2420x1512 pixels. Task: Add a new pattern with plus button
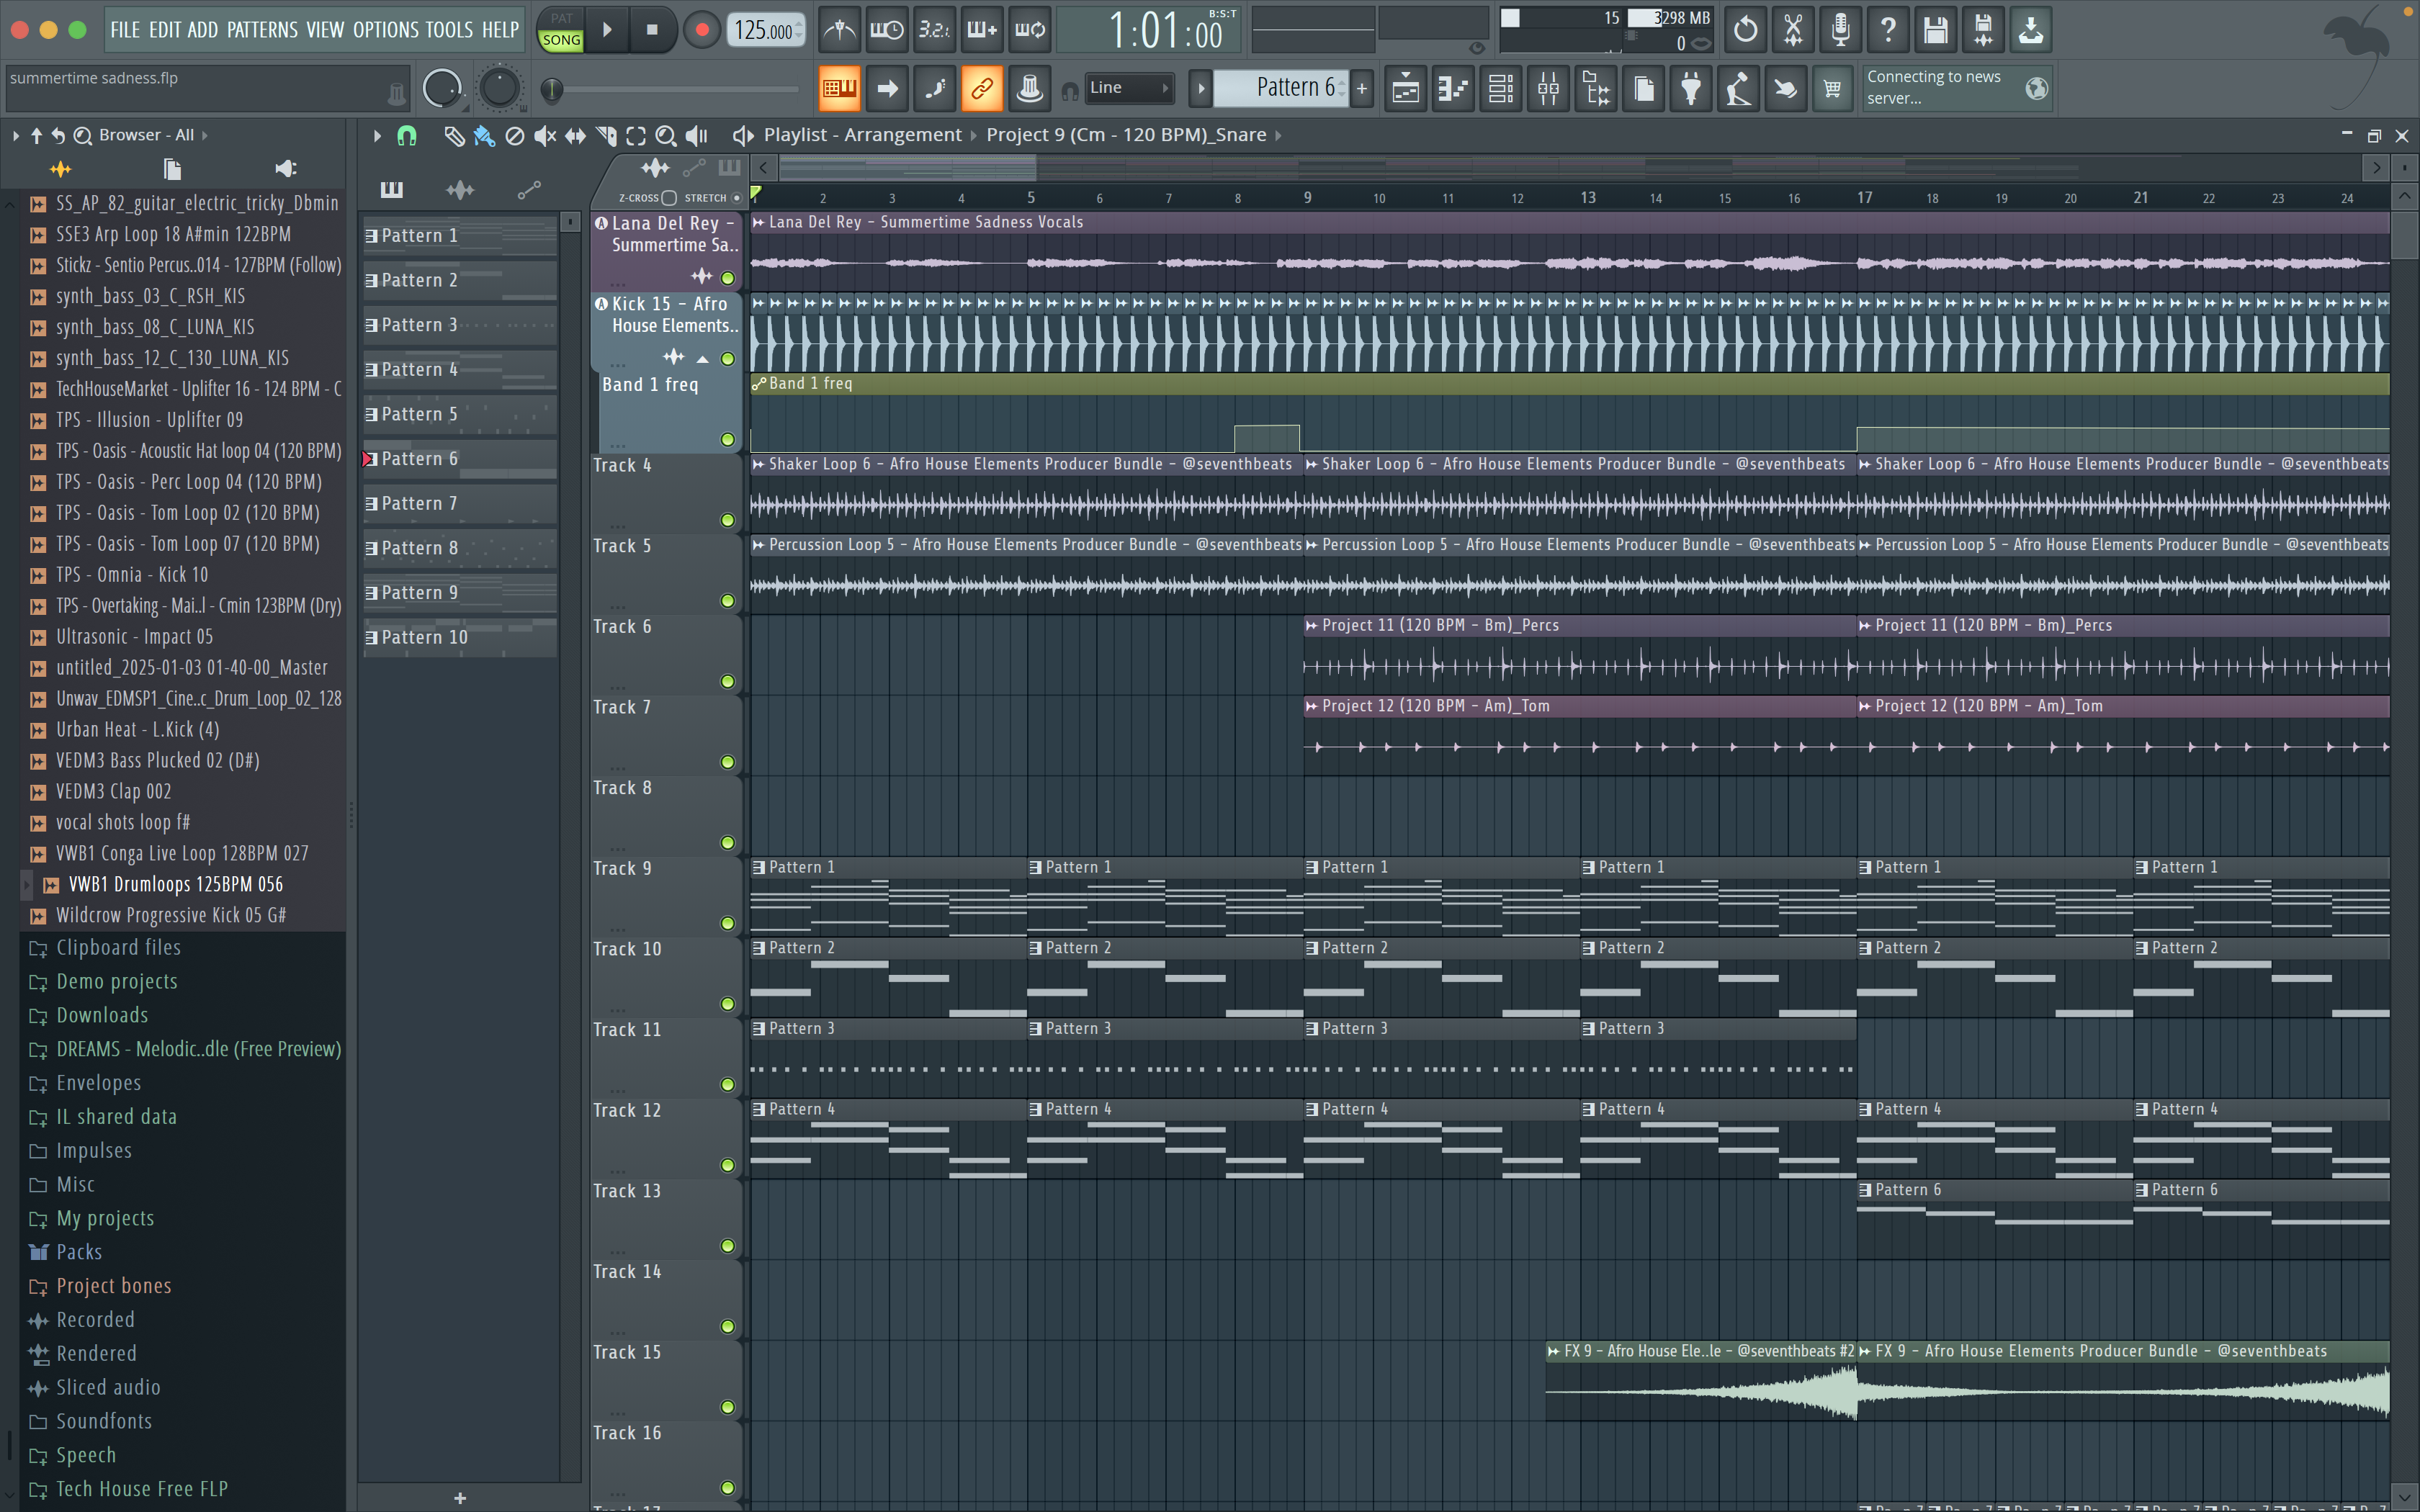[x=1361, y=88]
